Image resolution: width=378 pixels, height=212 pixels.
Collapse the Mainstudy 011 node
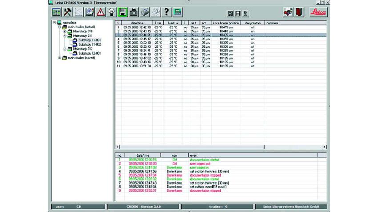point(65,36)
